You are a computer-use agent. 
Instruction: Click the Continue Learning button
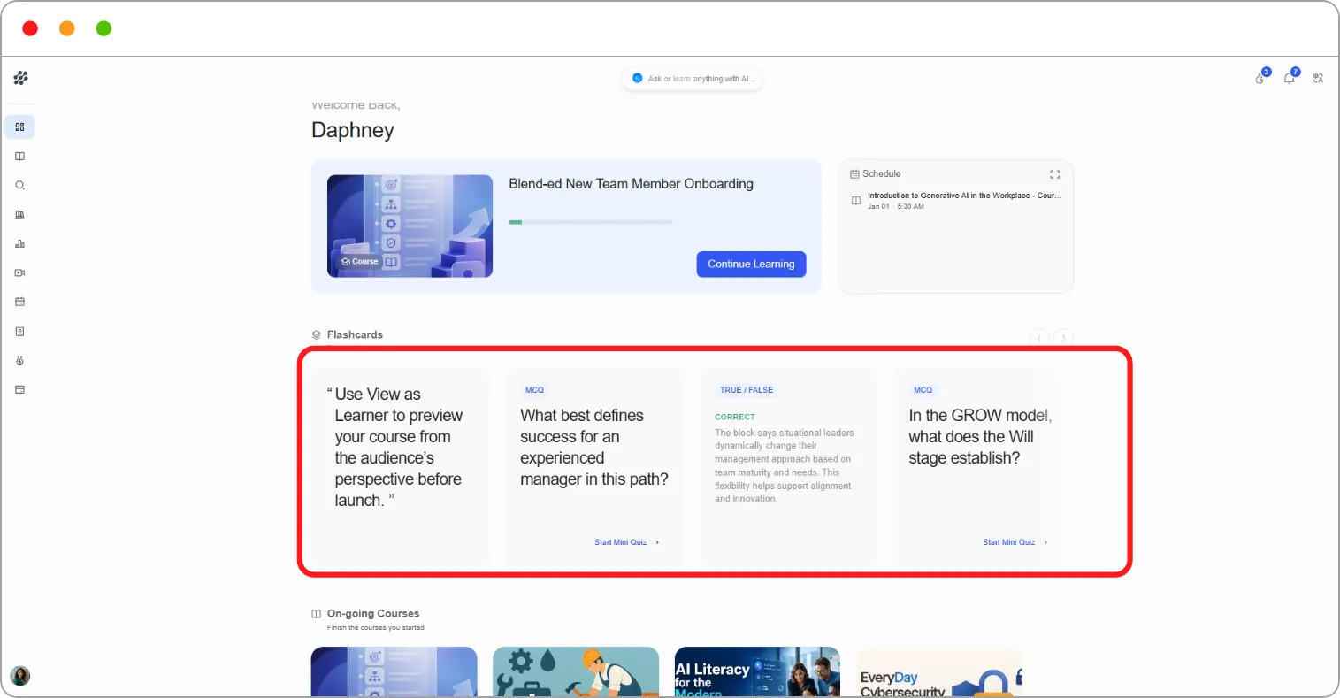coord(751,264)
